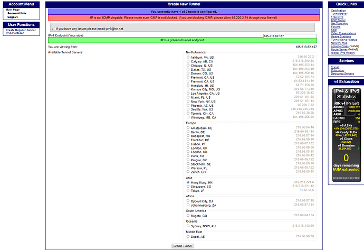Select London, UK server with IP 216.66.80.26
The height and width of the screenshot is (250, 364).
pyautogui.click(x=188, y=147)
